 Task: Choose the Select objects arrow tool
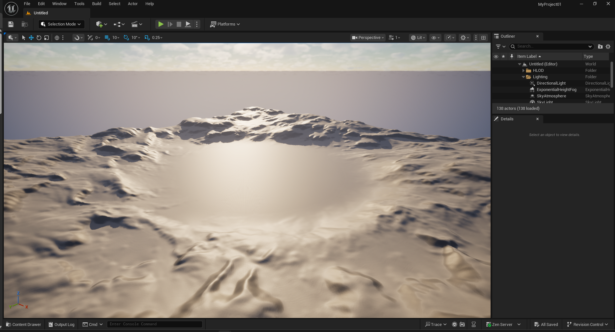pyautogui.click(x=24, y=38)
